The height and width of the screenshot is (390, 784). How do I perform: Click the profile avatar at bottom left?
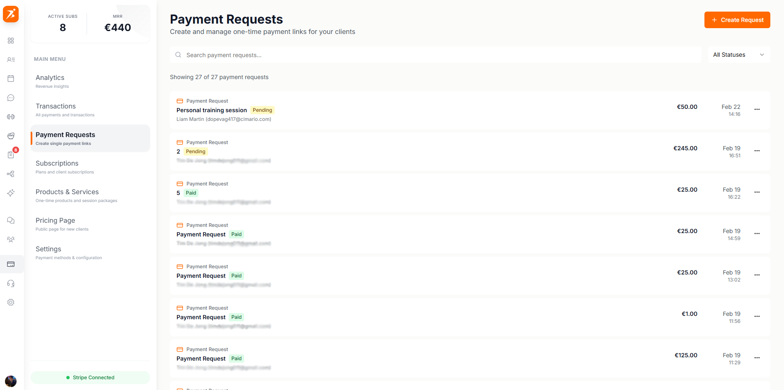coord(11,381)
